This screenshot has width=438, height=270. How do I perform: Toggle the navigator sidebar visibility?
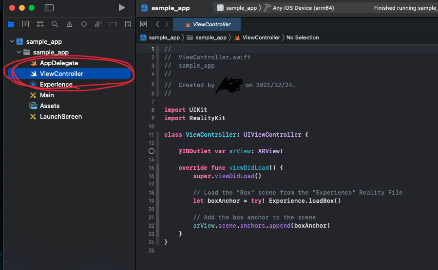[x=49, y=8]
